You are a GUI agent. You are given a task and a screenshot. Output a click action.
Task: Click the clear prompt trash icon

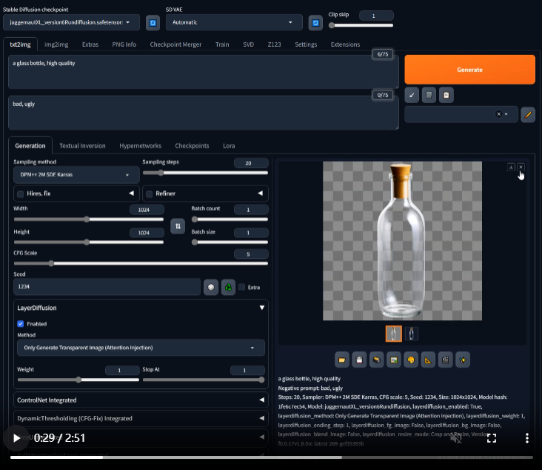[429, 95]
